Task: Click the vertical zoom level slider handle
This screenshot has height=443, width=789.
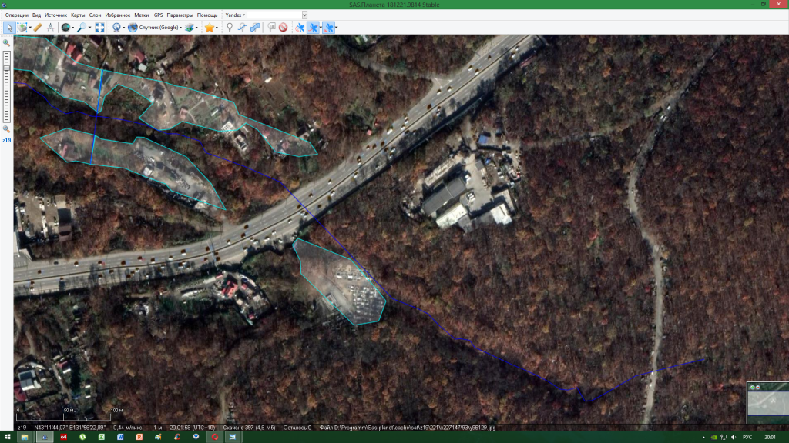Action: [x=7, y=68]
